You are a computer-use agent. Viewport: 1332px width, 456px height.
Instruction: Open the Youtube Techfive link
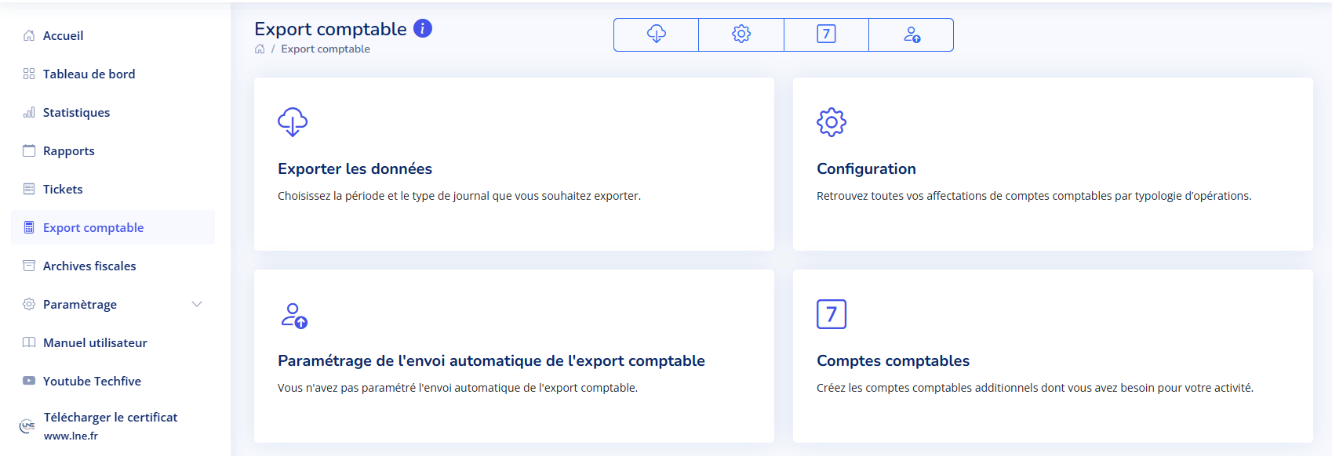92,382
